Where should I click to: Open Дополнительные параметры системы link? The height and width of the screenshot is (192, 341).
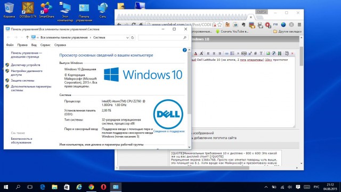[x=31, y=88]
